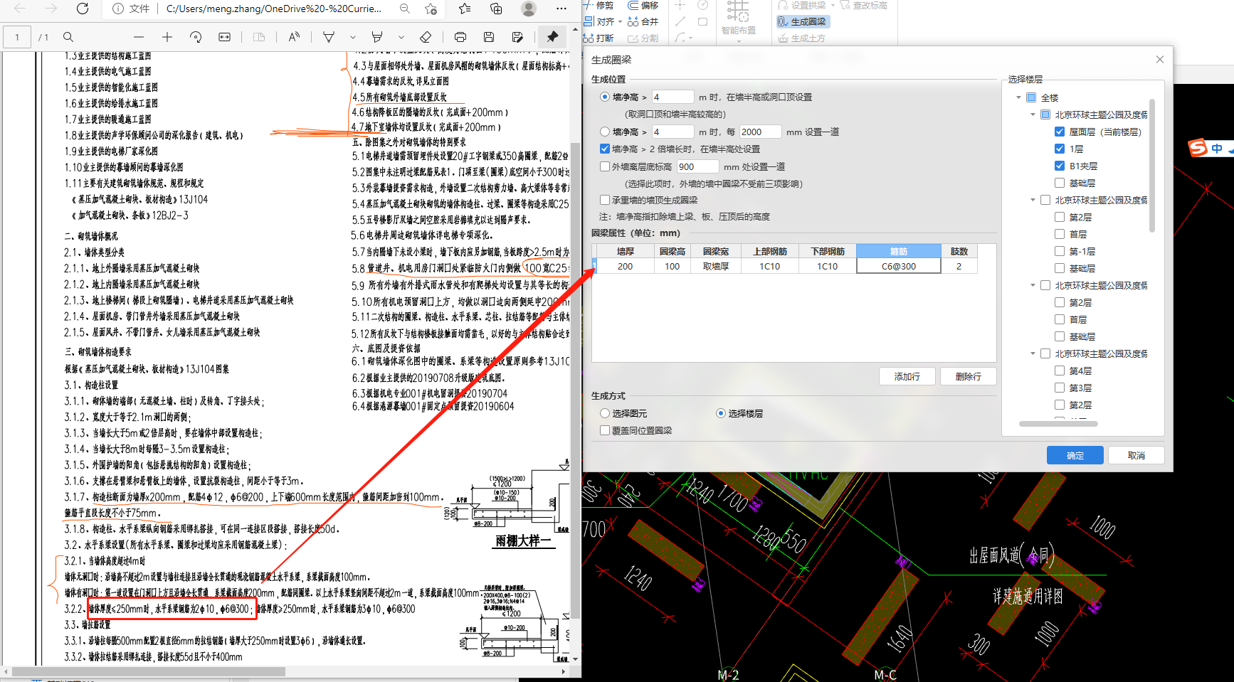Zoom in the PDF with plus icon
1234x682 pixels.
click(x=167, y=37)
